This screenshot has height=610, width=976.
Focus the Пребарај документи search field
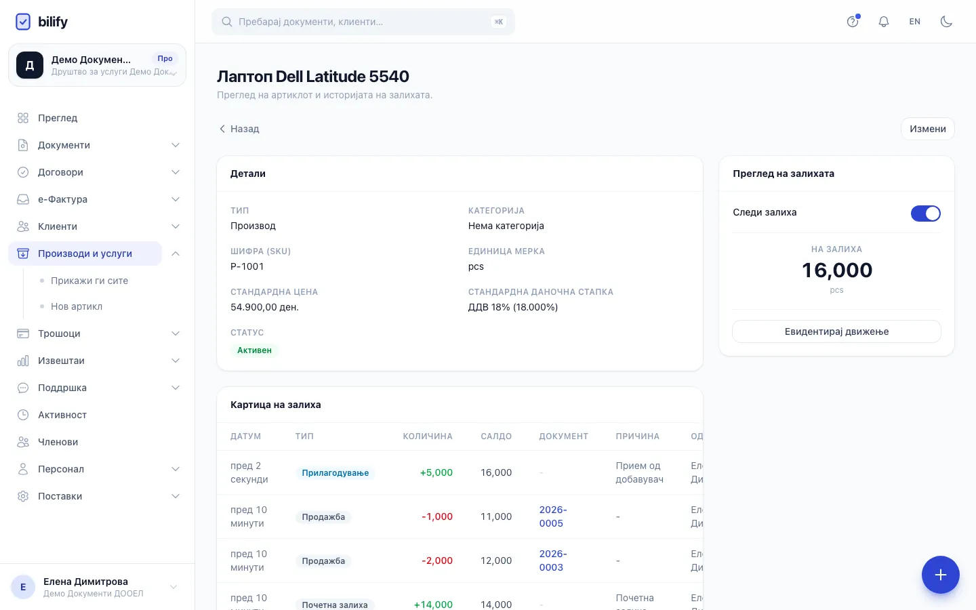coord(363,22)
